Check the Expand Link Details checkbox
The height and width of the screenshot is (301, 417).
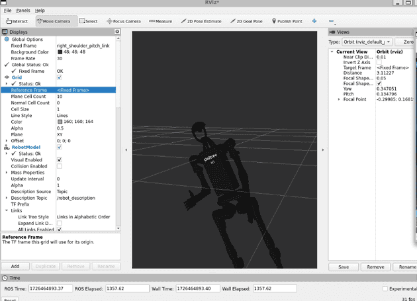tap(60, 223)
